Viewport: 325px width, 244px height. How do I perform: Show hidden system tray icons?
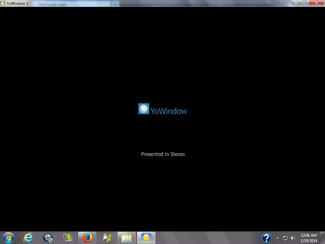277,238
